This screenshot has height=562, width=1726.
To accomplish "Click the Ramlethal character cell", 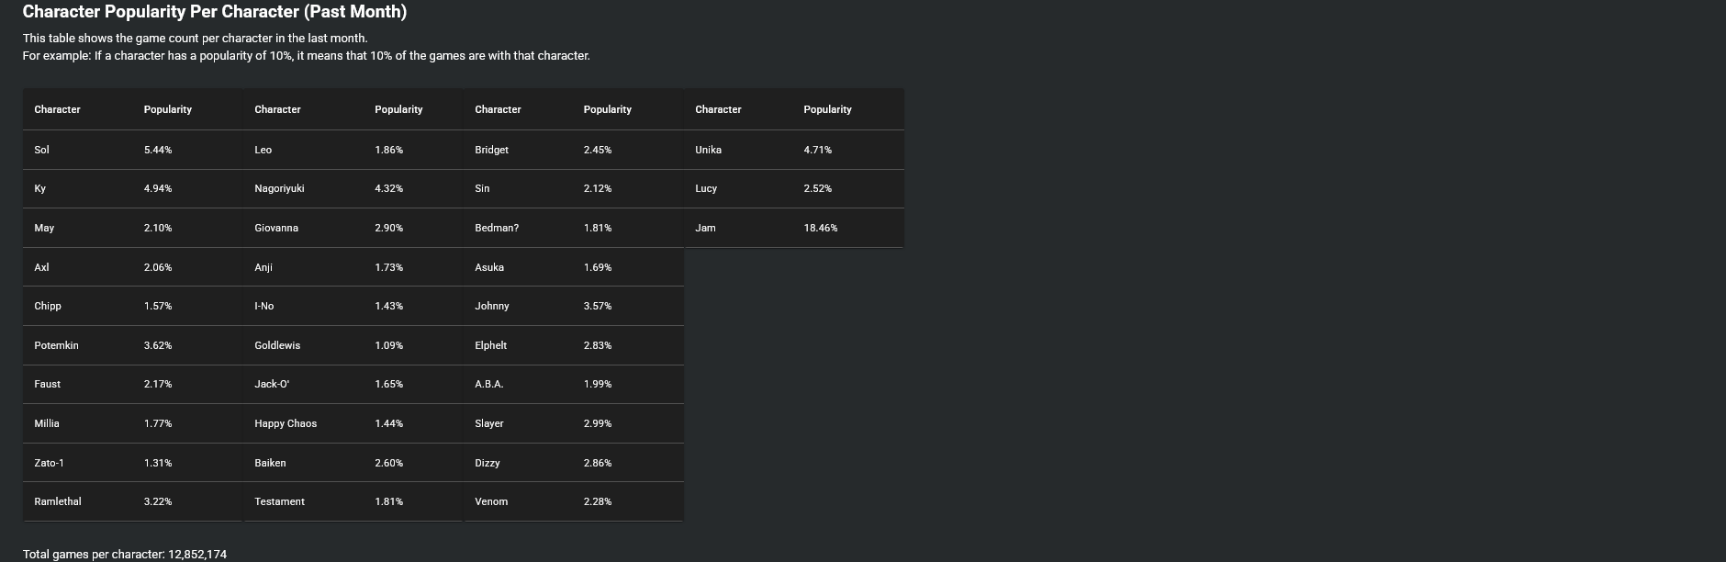I will click(x=58, y=501).
